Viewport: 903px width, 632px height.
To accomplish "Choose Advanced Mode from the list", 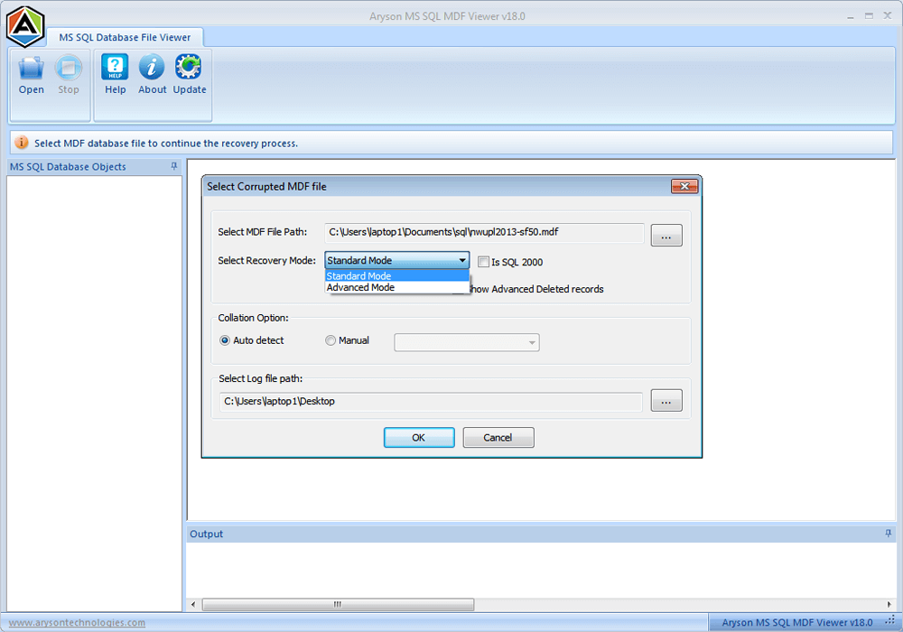I will point(396,287).
